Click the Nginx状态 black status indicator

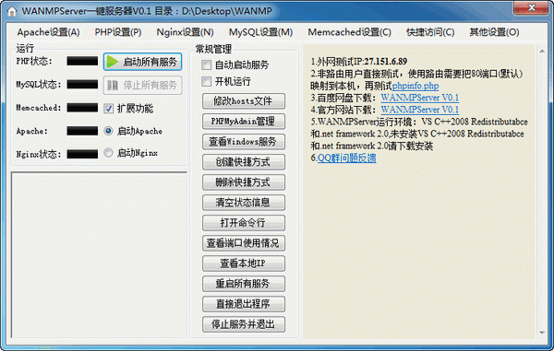82,154
